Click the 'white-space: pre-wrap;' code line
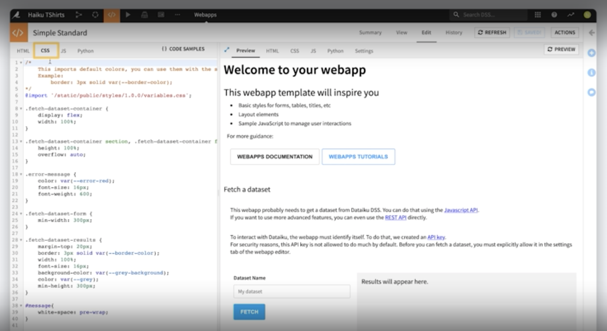This screenshot has height=331, width=607. [73, 312]
